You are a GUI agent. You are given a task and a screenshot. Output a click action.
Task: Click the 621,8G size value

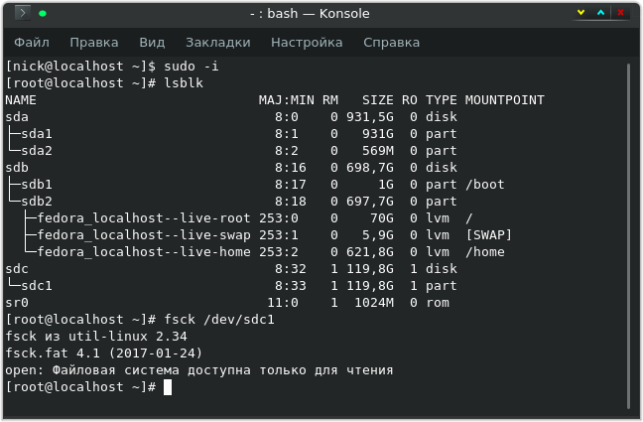370,251
